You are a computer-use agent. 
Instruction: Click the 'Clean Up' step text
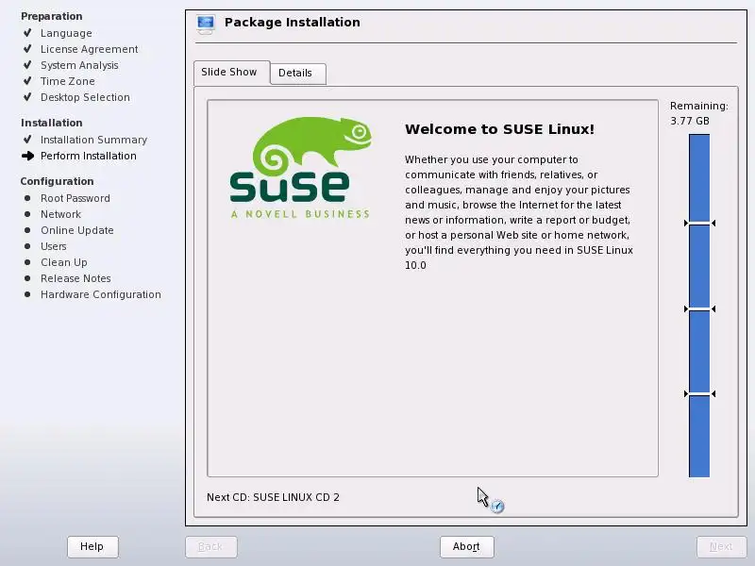[64, 262]
